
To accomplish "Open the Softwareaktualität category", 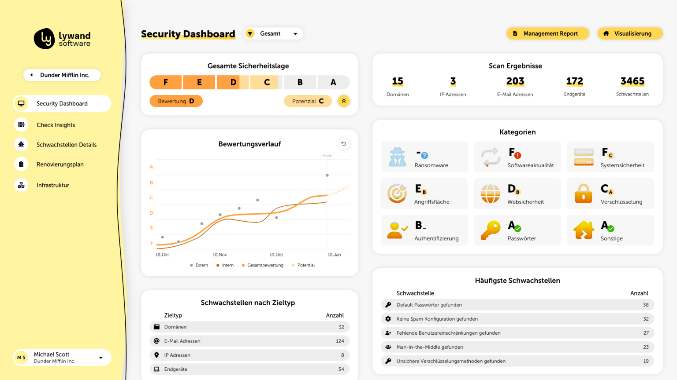I will (490, 157).
